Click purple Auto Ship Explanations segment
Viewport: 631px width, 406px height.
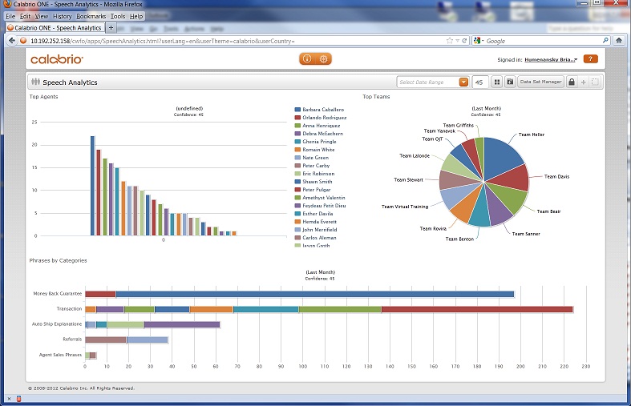coord(182,324)
